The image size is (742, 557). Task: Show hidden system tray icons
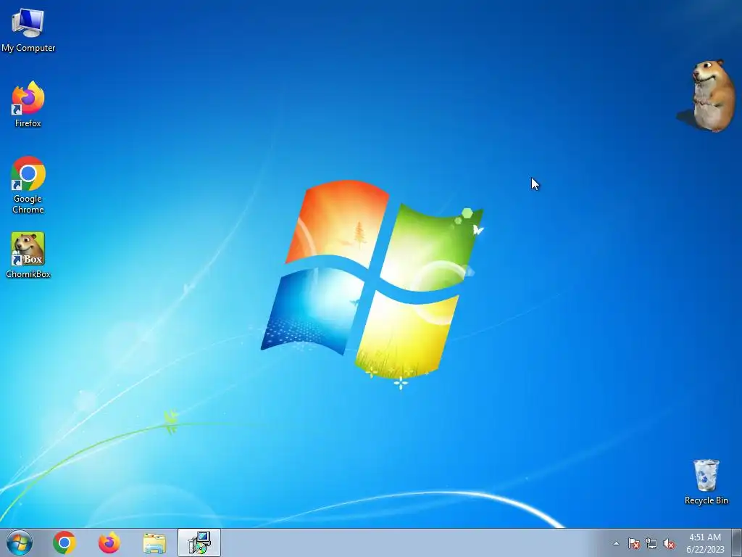point(616,543)
